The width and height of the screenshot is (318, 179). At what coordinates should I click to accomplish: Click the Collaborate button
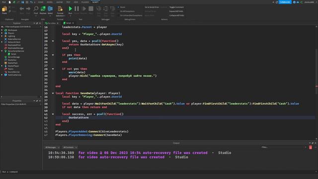(x=285, y=2)
